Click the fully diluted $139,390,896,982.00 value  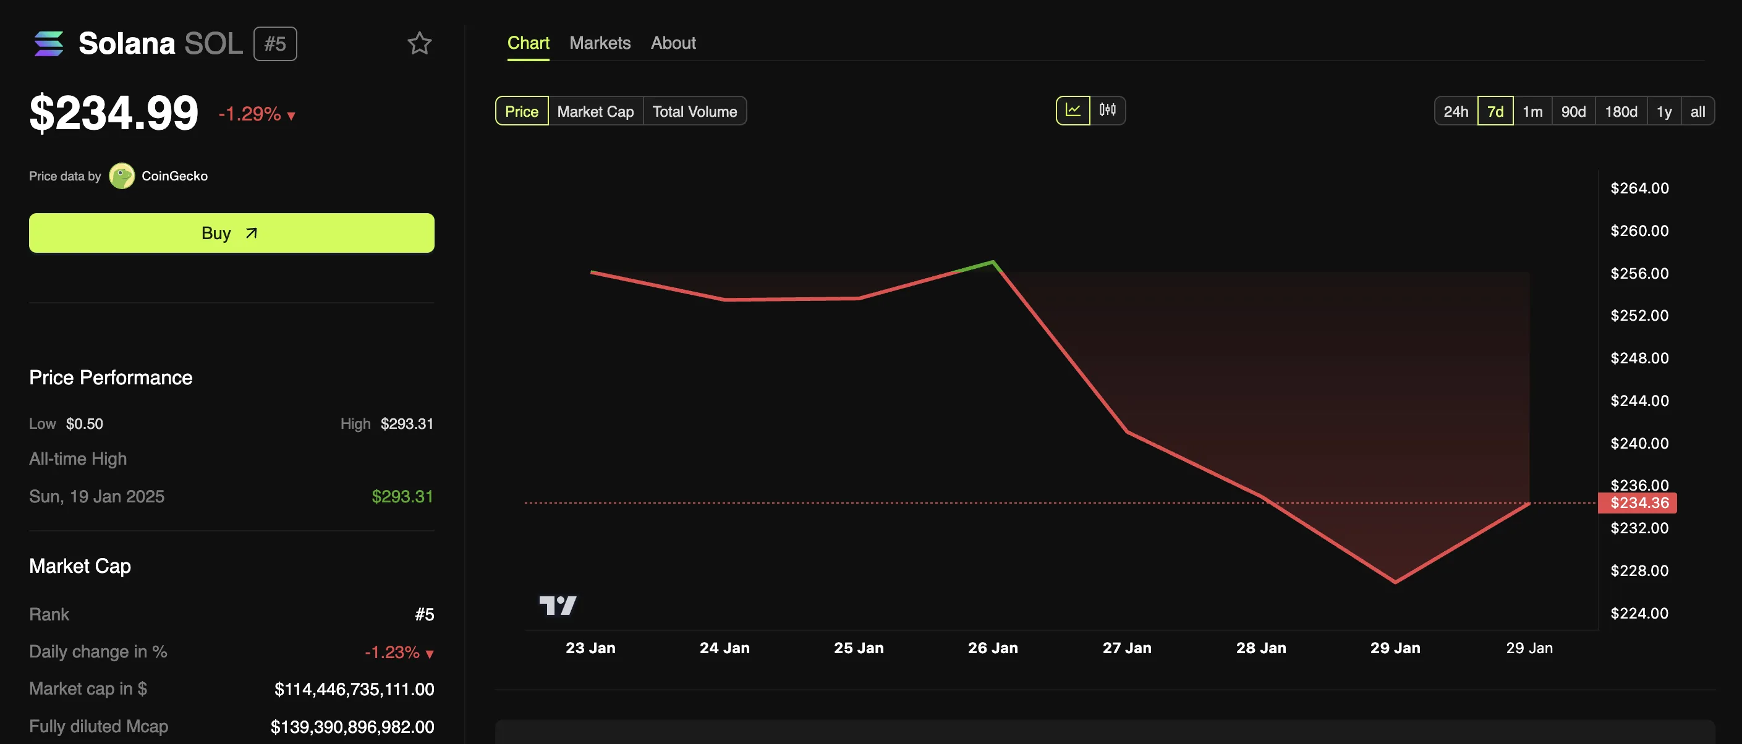pyautogui.click(x=352, y=727)
